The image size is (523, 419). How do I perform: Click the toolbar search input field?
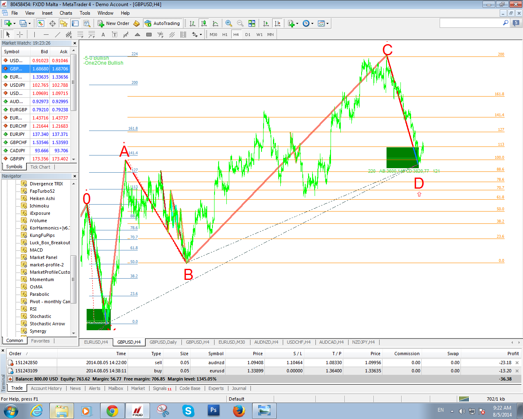coord(471,23)
